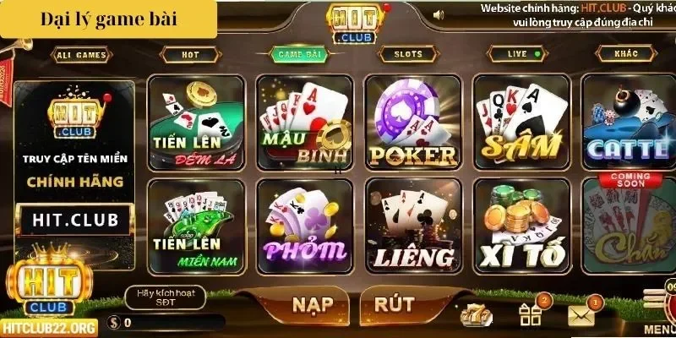Click the Hãy kích hoạt SĐT button
The image size is (676, 338).
point(166,297)
